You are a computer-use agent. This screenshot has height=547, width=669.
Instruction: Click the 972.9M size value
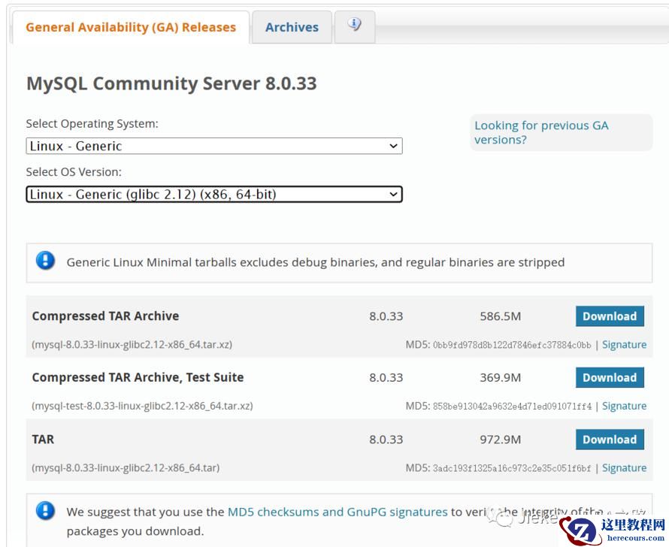point(501,440)
